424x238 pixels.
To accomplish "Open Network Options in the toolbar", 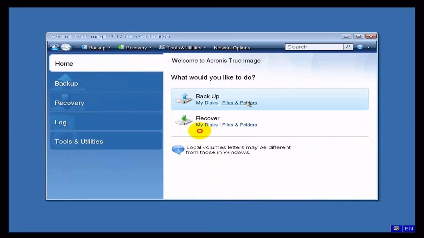I will (232, 48).
